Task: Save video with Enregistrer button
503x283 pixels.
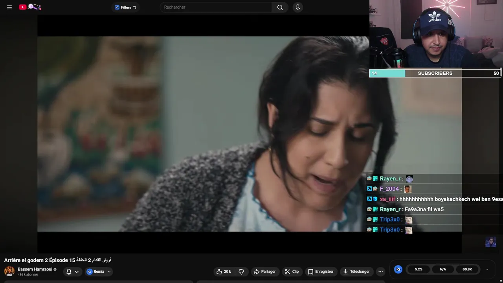Action: [x=321, y=272]
